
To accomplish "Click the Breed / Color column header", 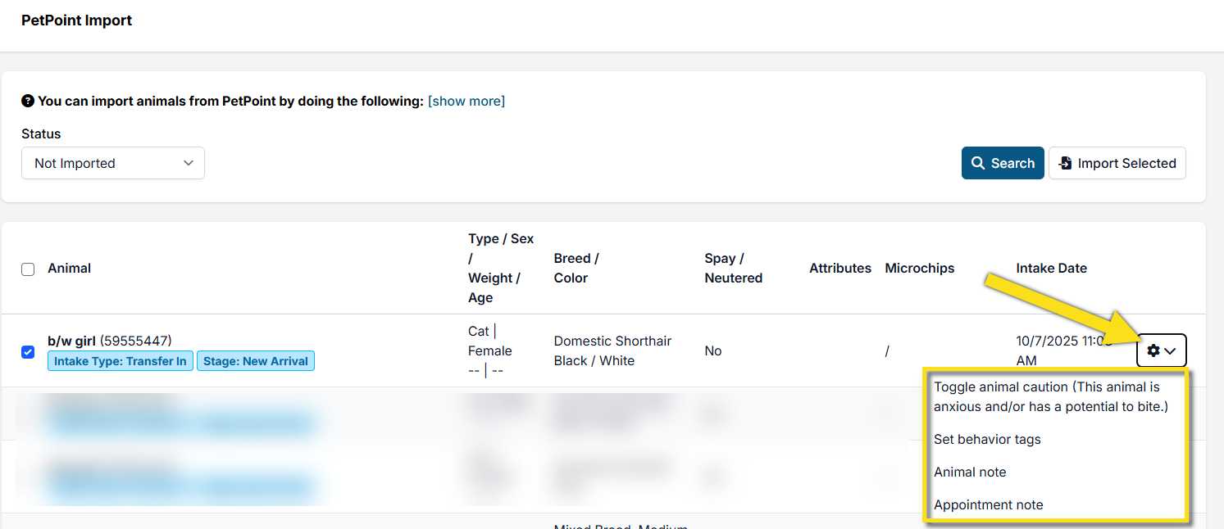I will (576, 268).
